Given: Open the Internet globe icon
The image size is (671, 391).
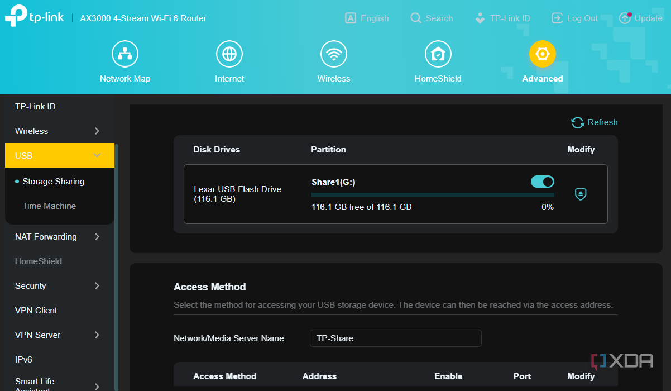Looking at the screenshot, I should pos(229,54).
